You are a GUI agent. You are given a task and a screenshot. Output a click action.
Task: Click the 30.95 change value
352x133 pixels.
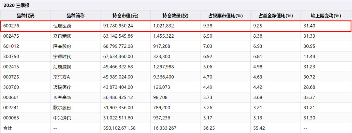tap(309, 46)
